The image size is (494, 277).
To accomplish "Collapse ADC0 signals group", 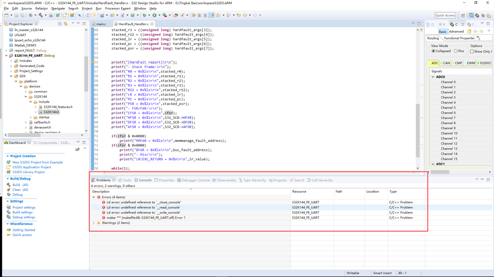I will (x=433, y=77).
